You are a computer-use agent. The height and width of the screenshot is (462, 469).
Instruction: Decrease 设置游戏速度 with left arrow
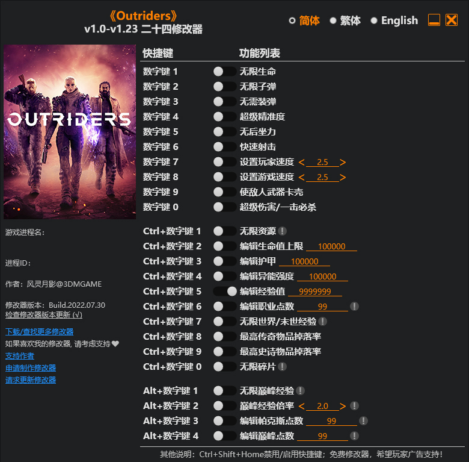(301, 177)
